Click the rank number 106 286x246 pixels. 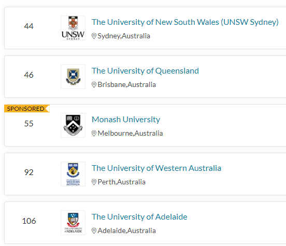pyautogui.click(x=29, y=221)
